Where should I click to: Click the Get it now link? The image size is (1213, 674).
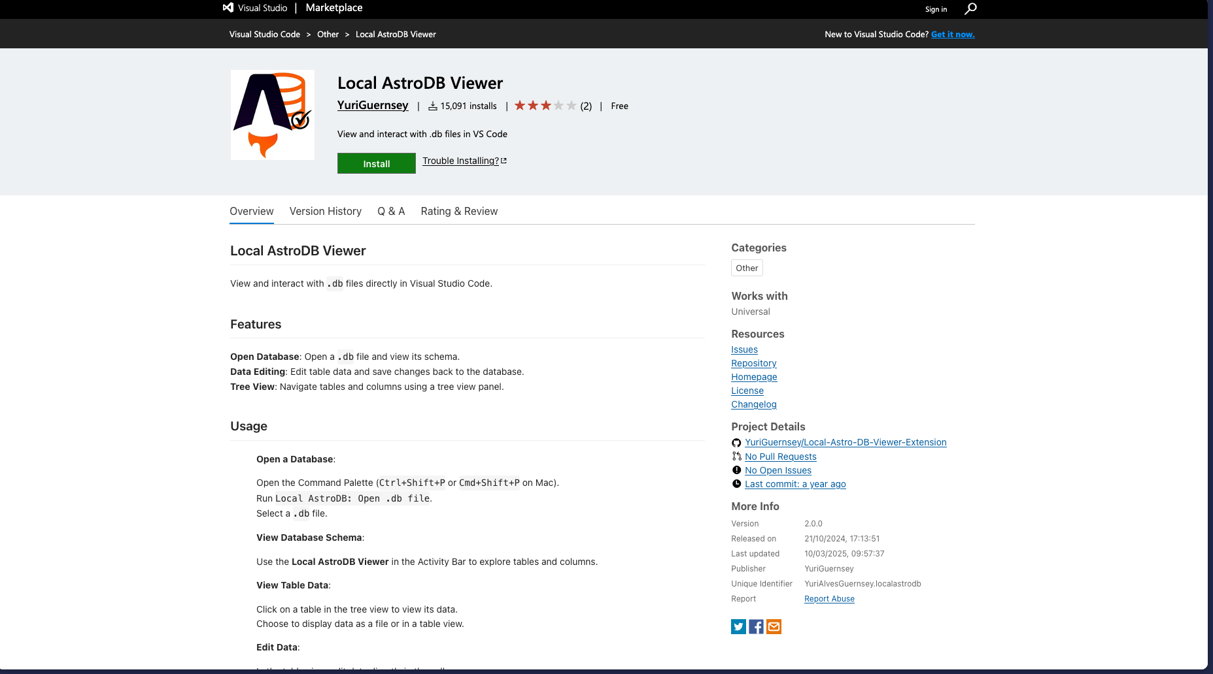click(x=953, y=34)
